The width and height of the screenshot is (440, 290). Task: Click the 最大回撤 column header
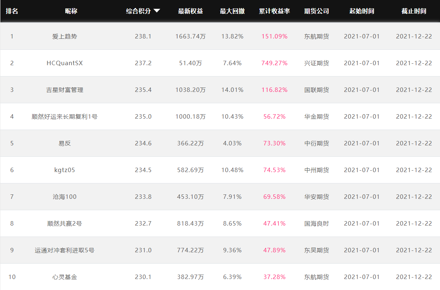coord(232,11)
